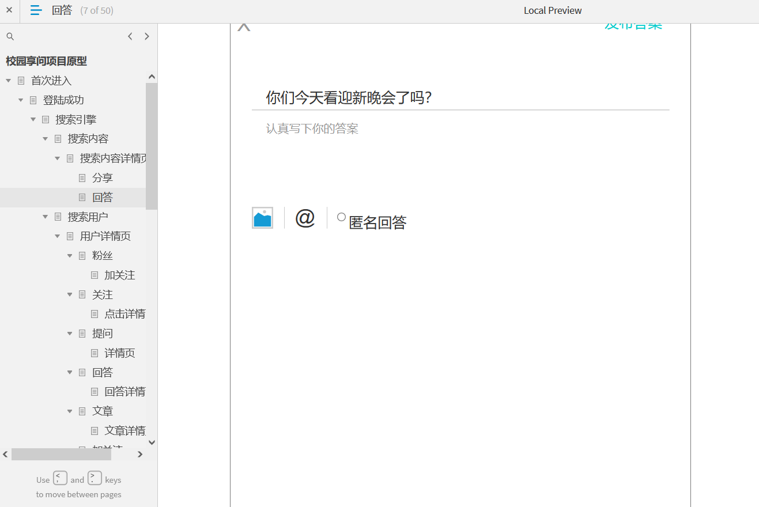Click the page icon beside 粉丝

[x=82, y=256]
